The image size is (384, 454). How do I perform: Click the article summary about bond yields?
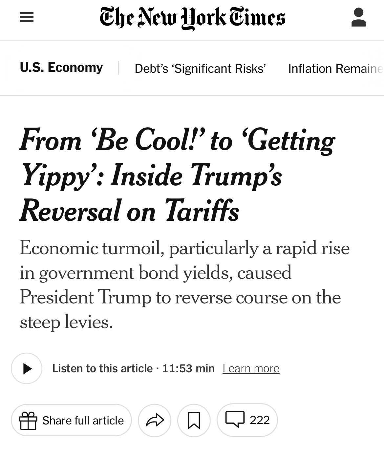click(x=185, y=285)
